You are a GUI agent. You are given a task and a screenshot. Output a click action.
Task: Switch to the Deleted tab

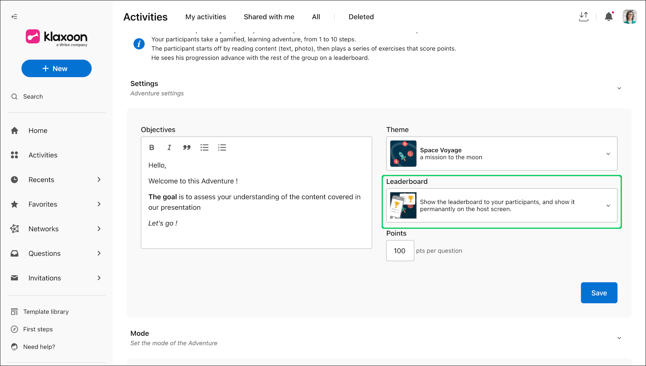pyautogui.click(x=361, y=17)
